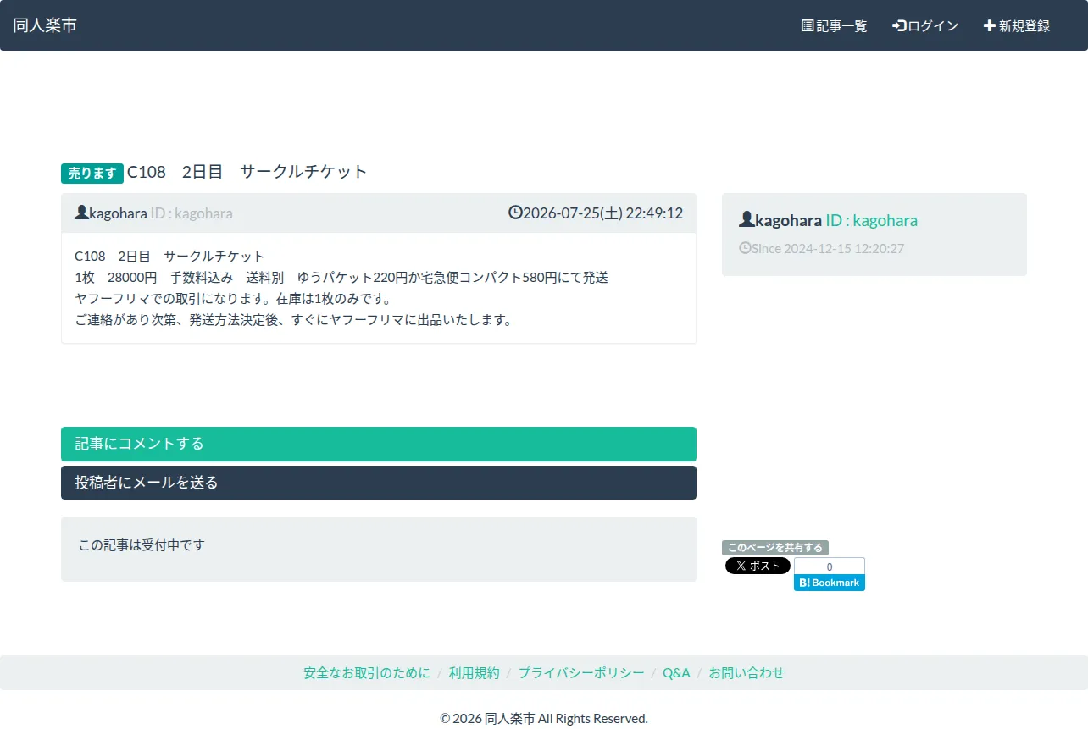Click the user icon beside kagohara in post header
Screen dimensions: 1088x729
pos(81,213)
